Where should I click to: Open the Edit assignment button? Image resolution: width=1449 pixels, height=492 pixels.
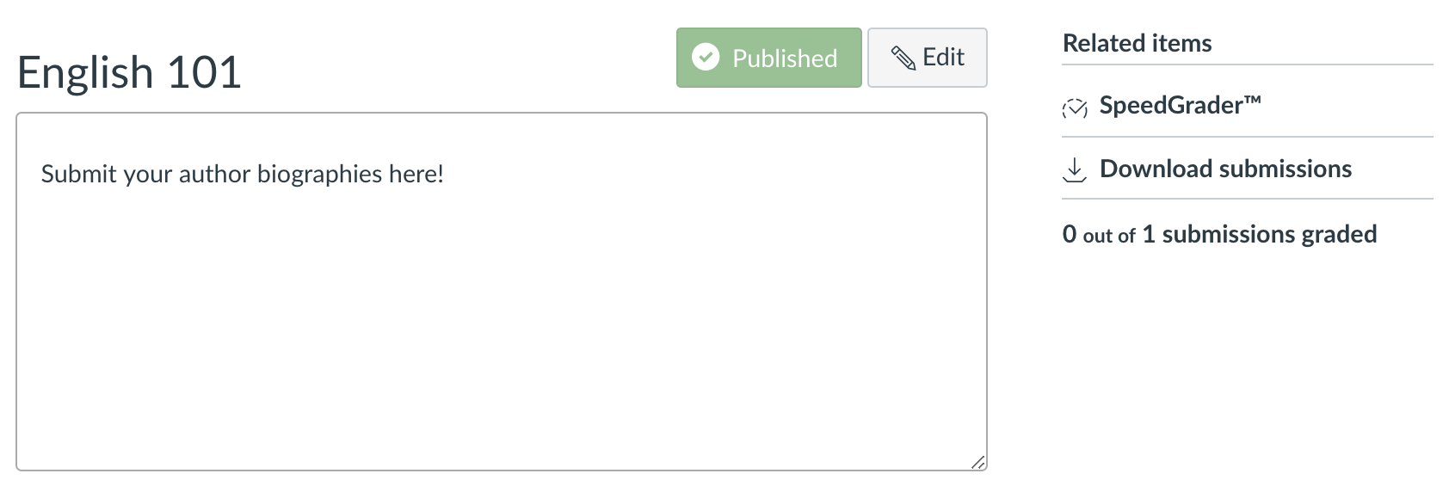[927, 58]
